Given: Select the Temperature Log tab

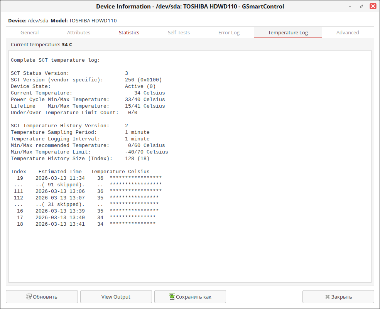Looking at the screenshot, I should click(288, 32).
